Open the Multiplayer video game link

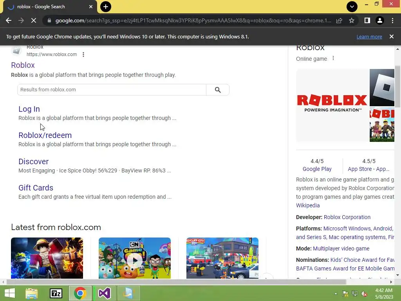(341, 248)
